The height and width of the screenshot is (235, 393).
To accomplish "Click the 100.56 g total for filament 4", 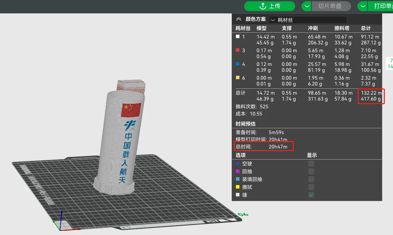I will pyautogui.click(x=371, y=70).
